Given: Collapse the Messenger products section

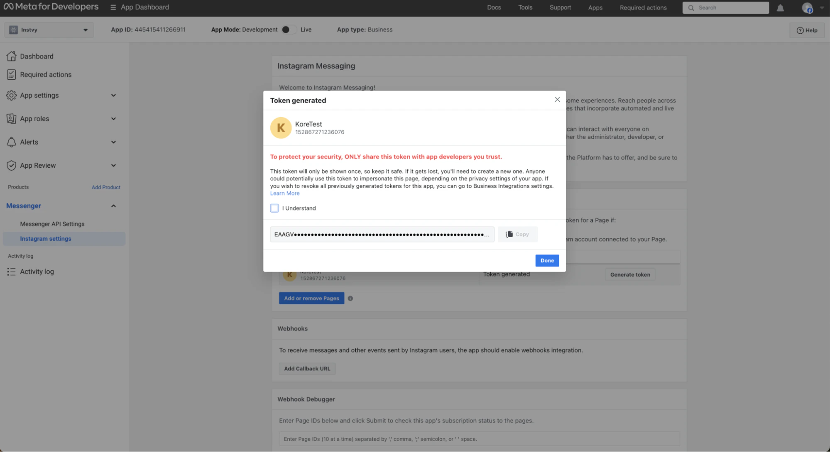Looking at the screenshot, I should (x=113, y=206).
